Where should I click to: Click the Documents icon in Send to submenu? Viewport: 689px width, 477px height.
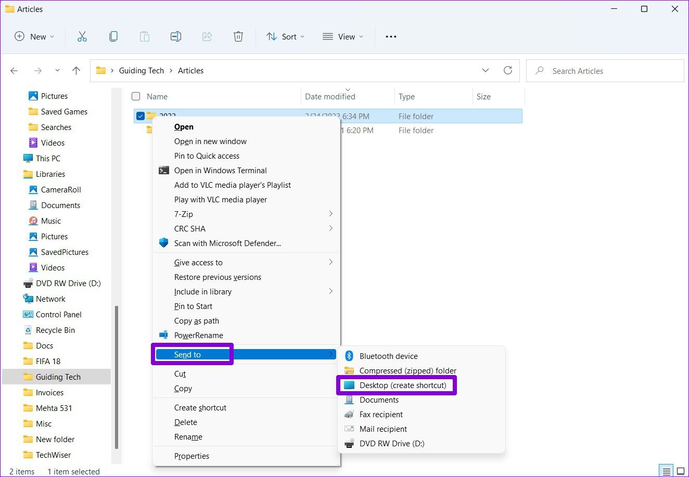[x=350, y=399]
